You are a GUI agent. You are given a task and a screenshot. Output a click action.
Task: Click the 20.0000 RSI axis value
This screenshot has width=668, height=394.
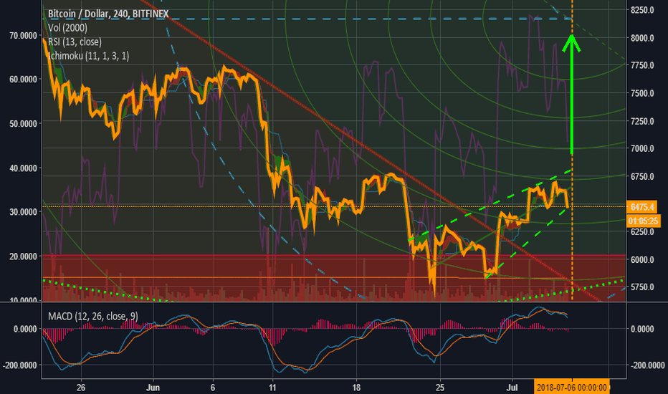23,256
